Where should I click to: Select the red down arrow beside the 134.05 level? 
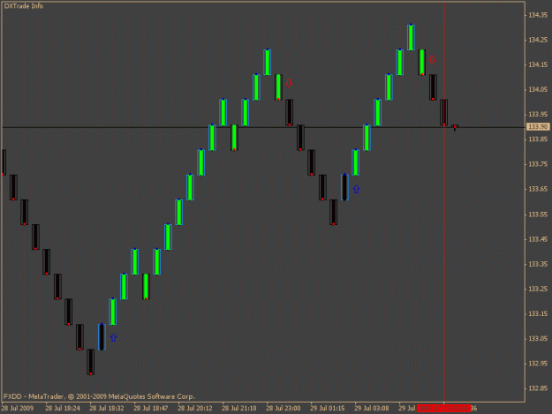point(289,83)
